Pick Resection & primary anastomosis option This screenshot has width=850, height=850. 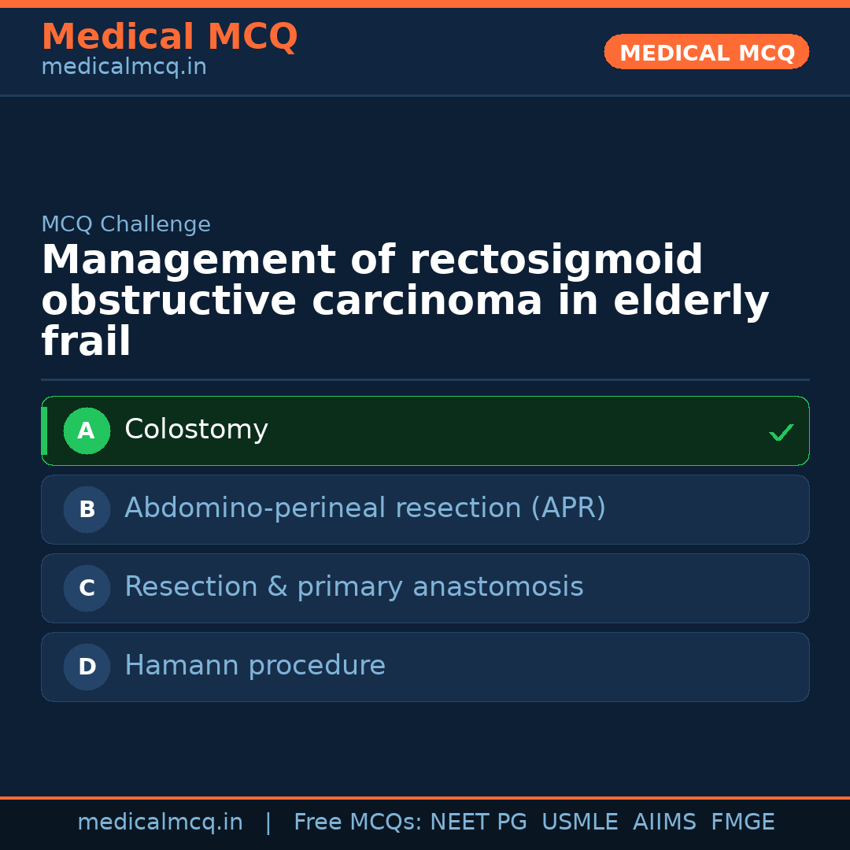tap(353, 587)
